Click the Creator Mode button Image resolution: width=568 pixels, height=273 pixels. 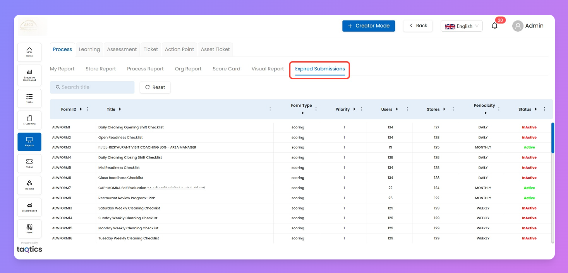tap(369, 26)
